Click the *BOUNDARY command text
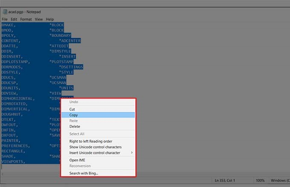The image size is (290, 187). pos(60,36)
